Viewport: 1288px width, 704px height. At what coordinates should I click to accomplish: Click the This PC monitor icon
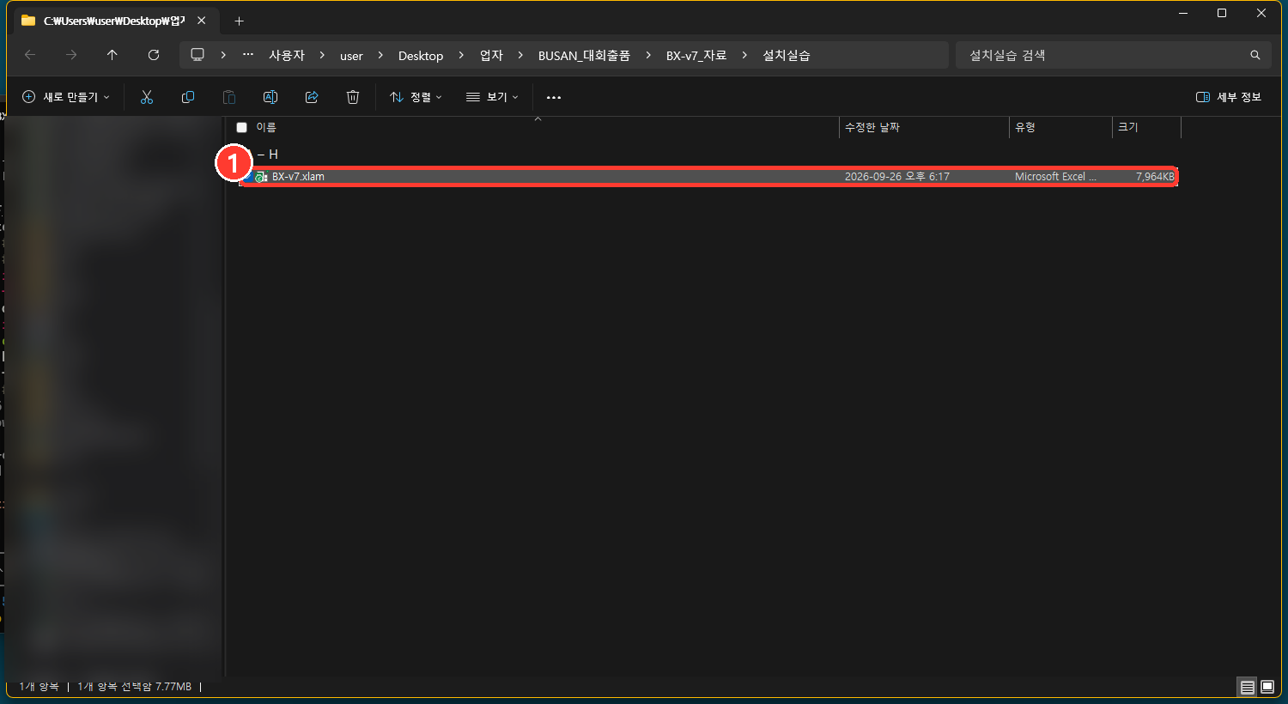(197, 55)
